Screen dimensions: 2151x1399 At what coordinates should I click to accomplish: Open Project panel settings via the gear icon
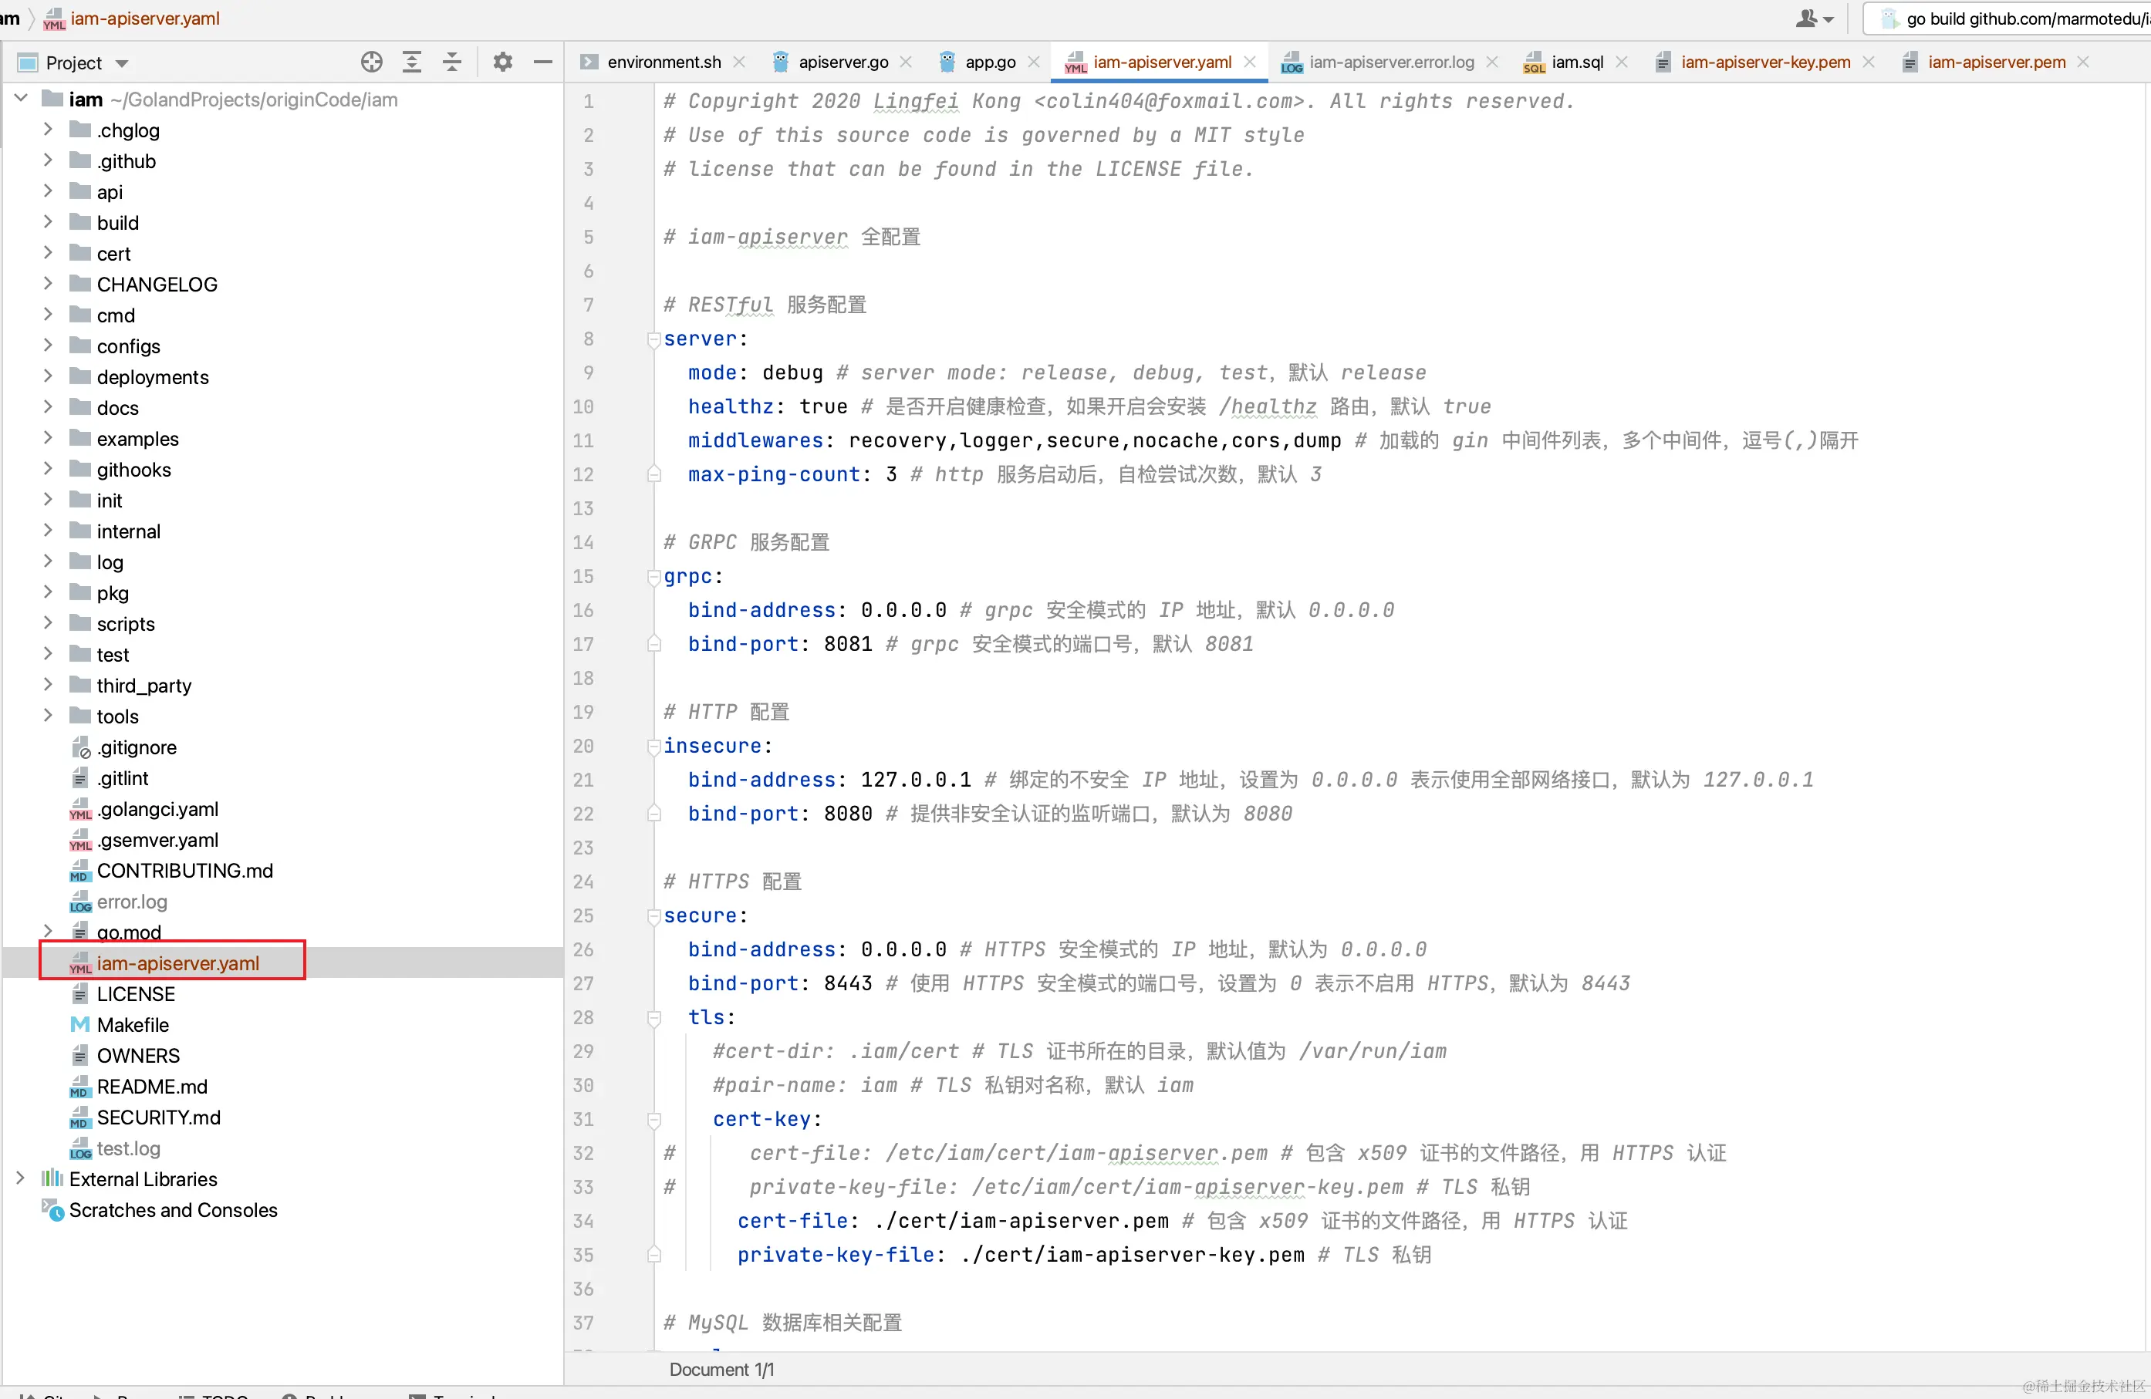[502, 62]
